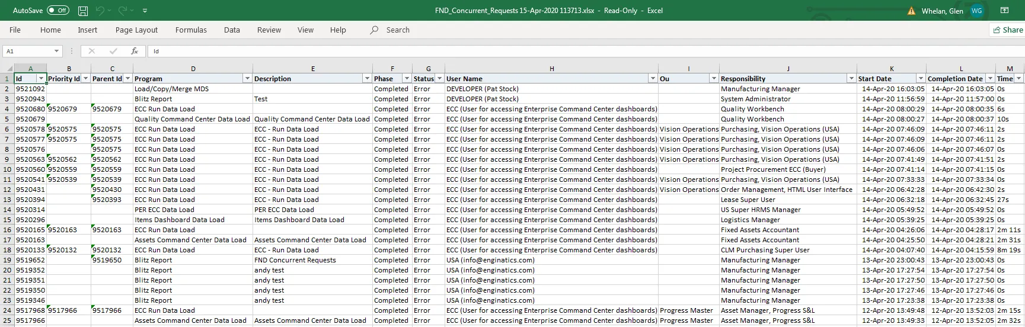Open the Customize Quick Access Toolbar menu
Image resolution: width=1025 pixels, height=327 pixels.
[145, 11]
